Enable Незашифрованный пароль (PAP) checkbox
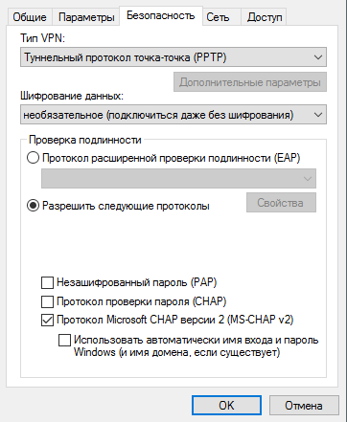Screen dimensions: 347x422 tap(47, 282)
